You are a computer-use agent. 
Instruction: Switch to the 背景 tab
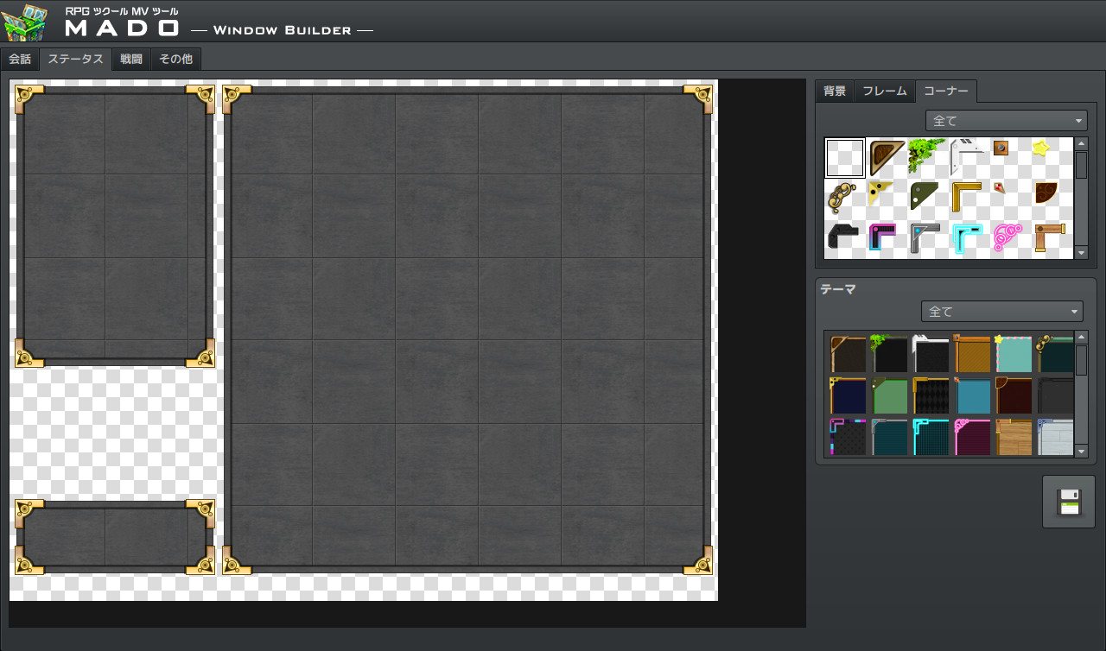click(x=834, y=91)
